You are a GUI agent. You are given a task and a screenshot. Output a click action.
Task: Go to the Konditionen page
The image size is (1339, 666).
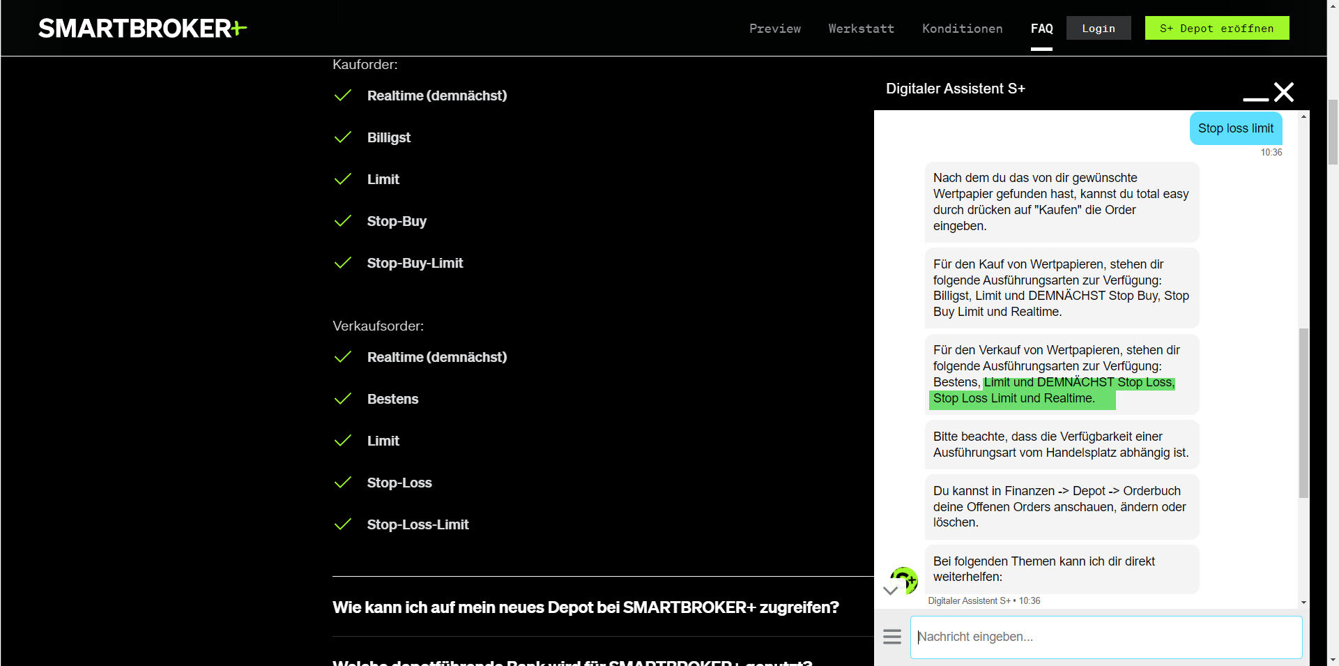point(962,29)
